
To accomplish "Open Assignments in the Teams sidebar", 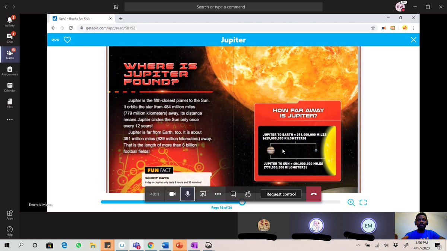I will click(10, 71).
